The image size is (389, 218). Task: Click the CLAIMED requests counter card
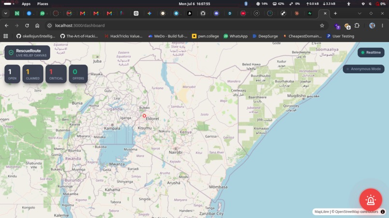click(x=33, y=74)
